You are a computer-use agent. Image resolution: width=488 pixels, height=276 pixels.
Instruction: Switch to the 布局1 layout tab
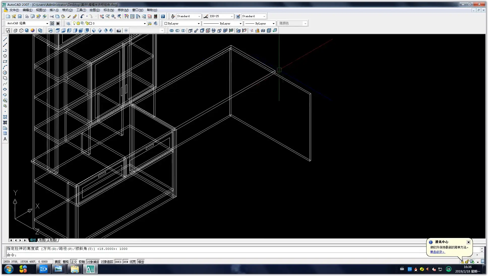(43, 240)
